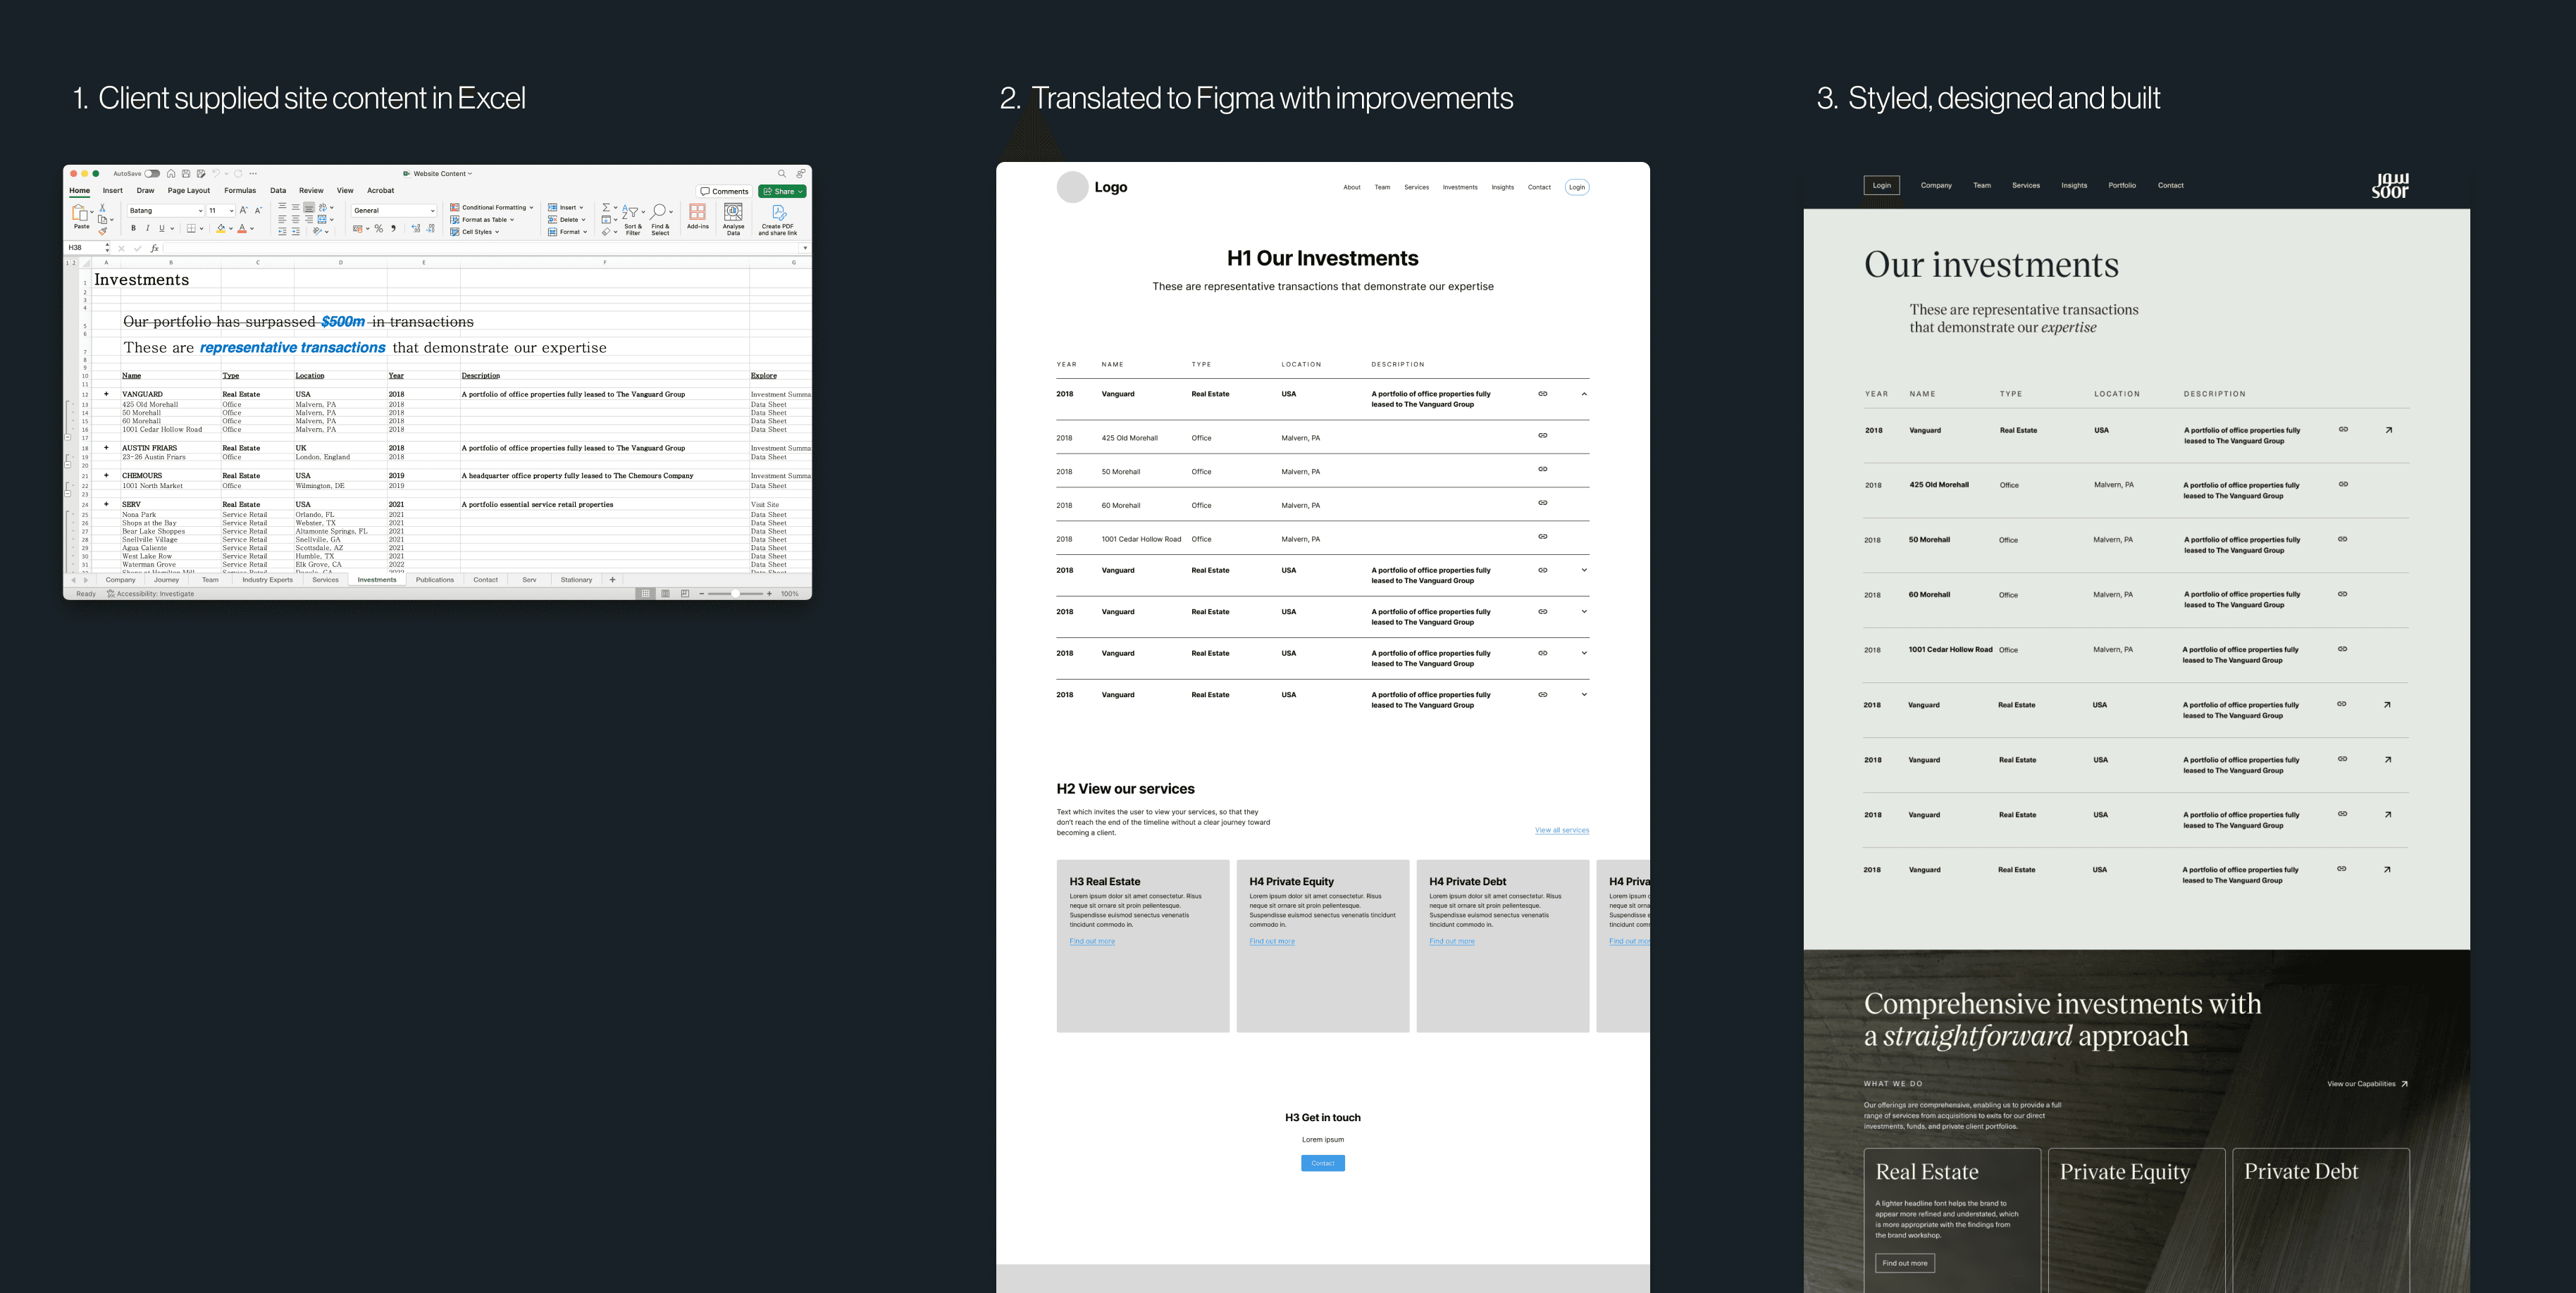Click the green Share button
Image resolution: width=2576 pixels, height=1293 pixels.
tap(783, 191)
